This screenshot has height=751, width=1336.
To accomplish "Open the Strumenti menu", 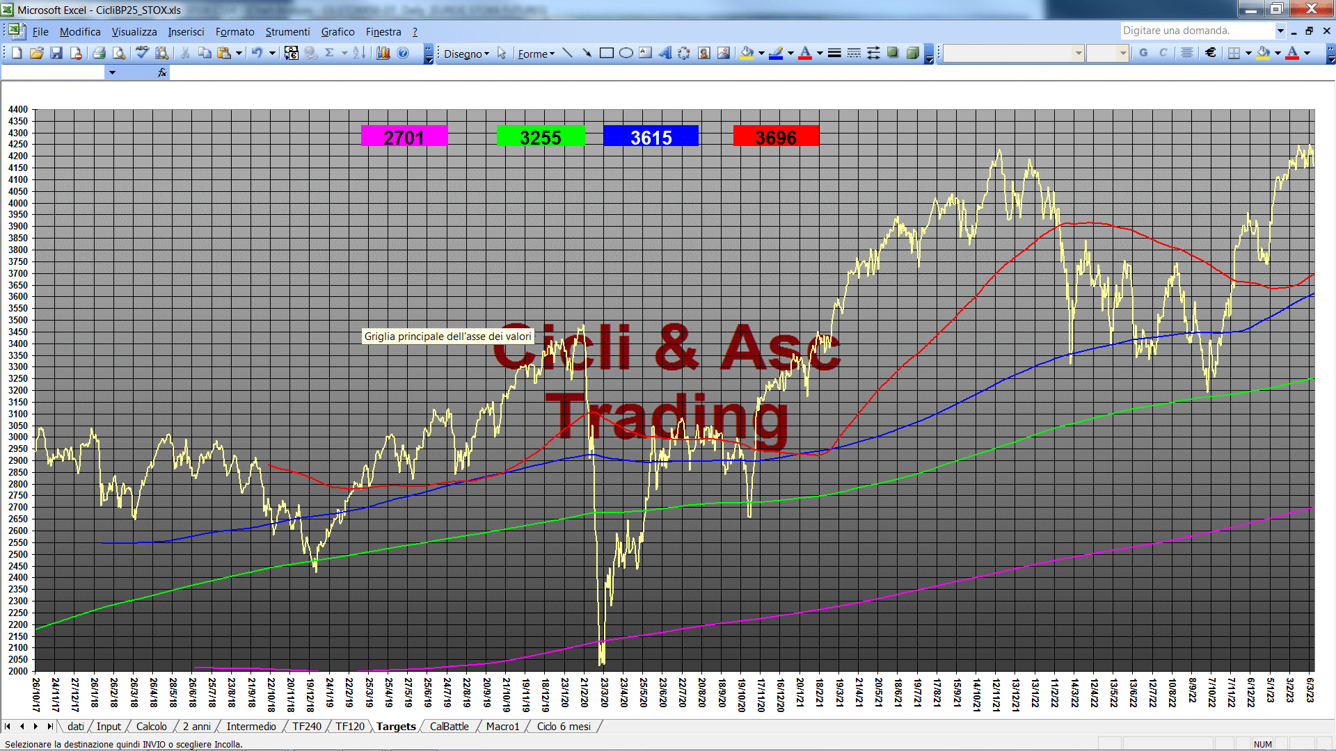I will tap(287, 31).
